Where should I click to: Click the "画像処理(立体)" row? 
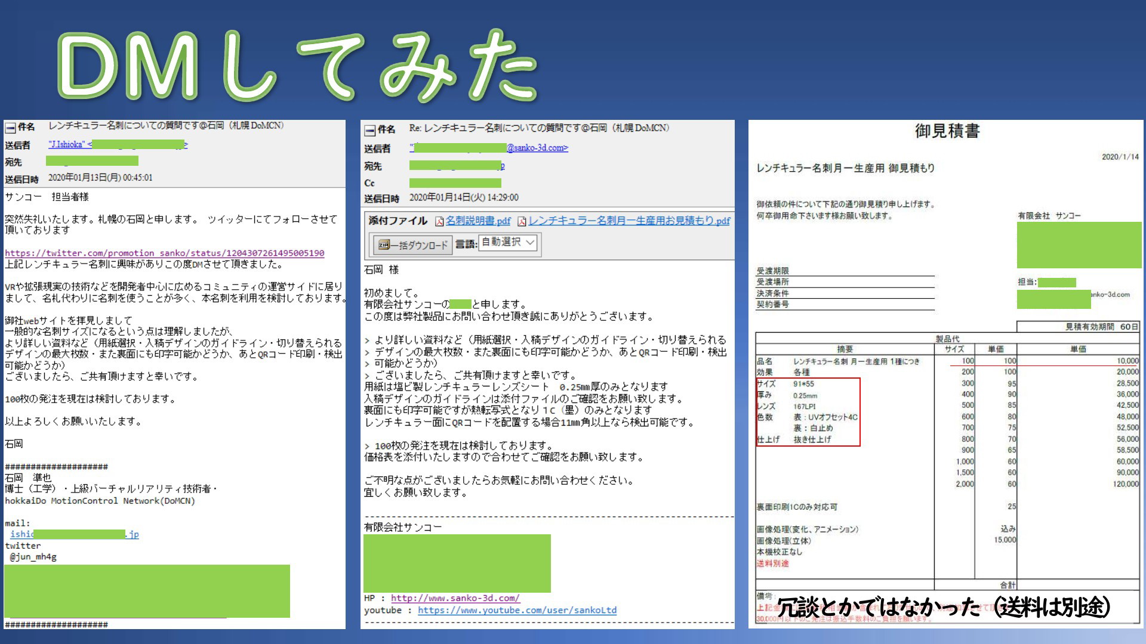tap(784, 541)
